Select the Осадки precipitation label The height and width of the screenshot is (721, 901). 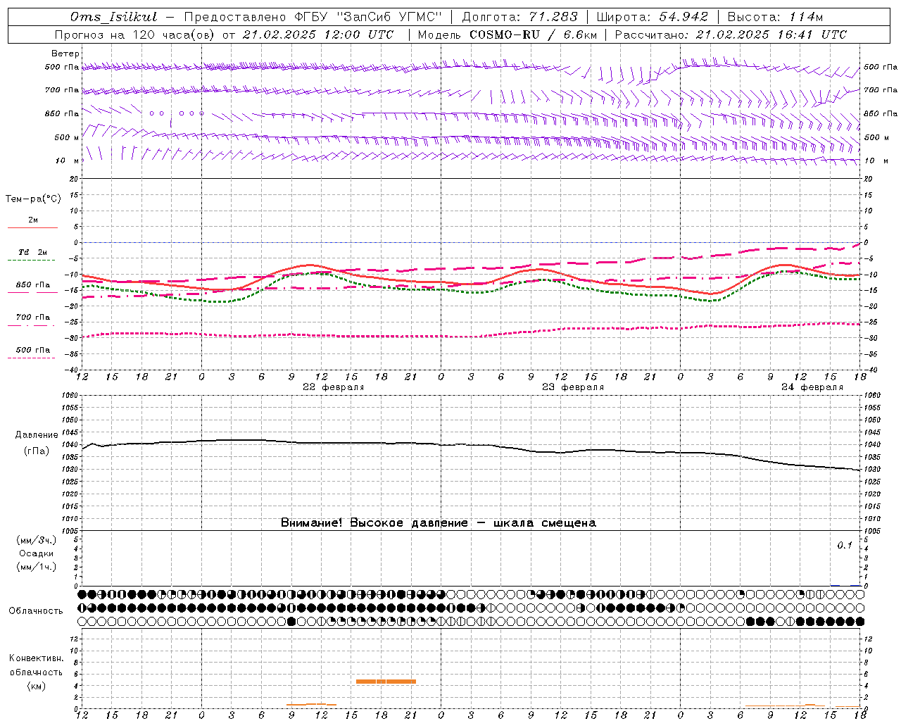coord(37,553)
